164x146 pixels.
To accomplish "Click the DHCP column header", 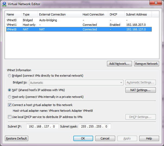I will pos(116,14).
